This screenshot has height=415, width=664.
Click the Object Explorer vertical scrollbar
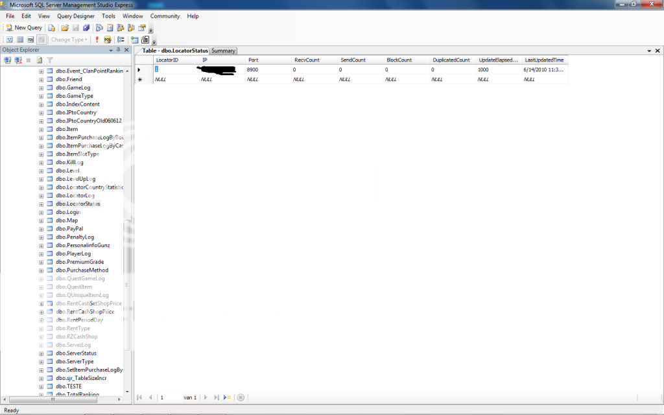point(128,246)
